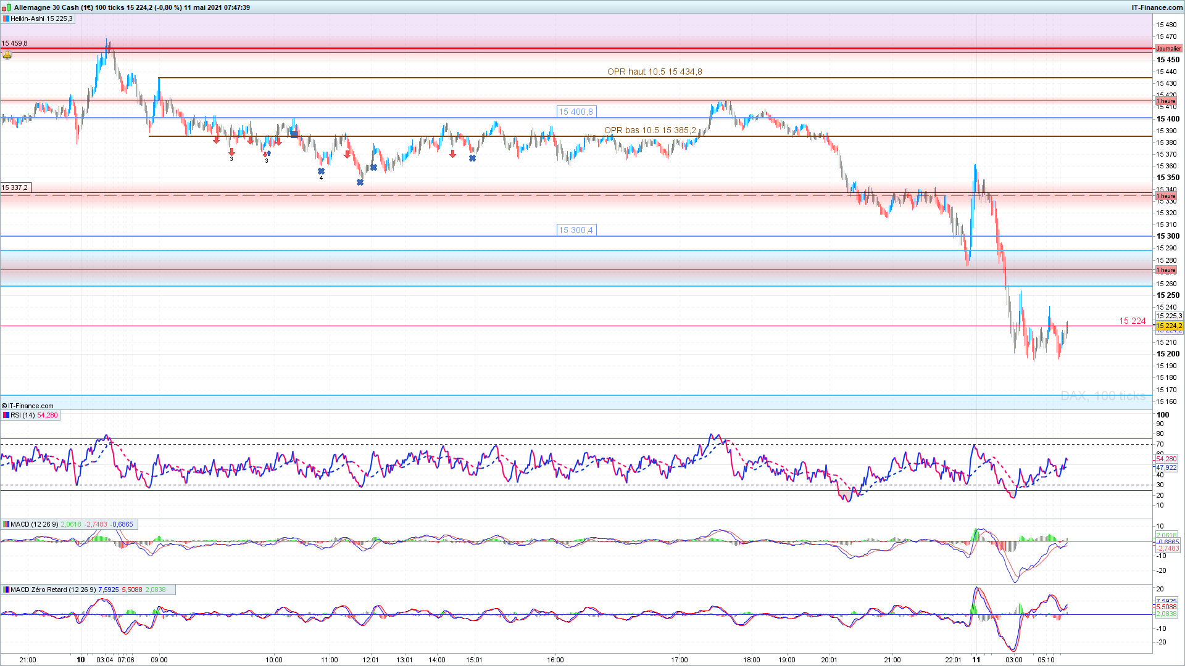Click the blue X marker numbered 4
The image size is (1185, 666).
(321, 171)
